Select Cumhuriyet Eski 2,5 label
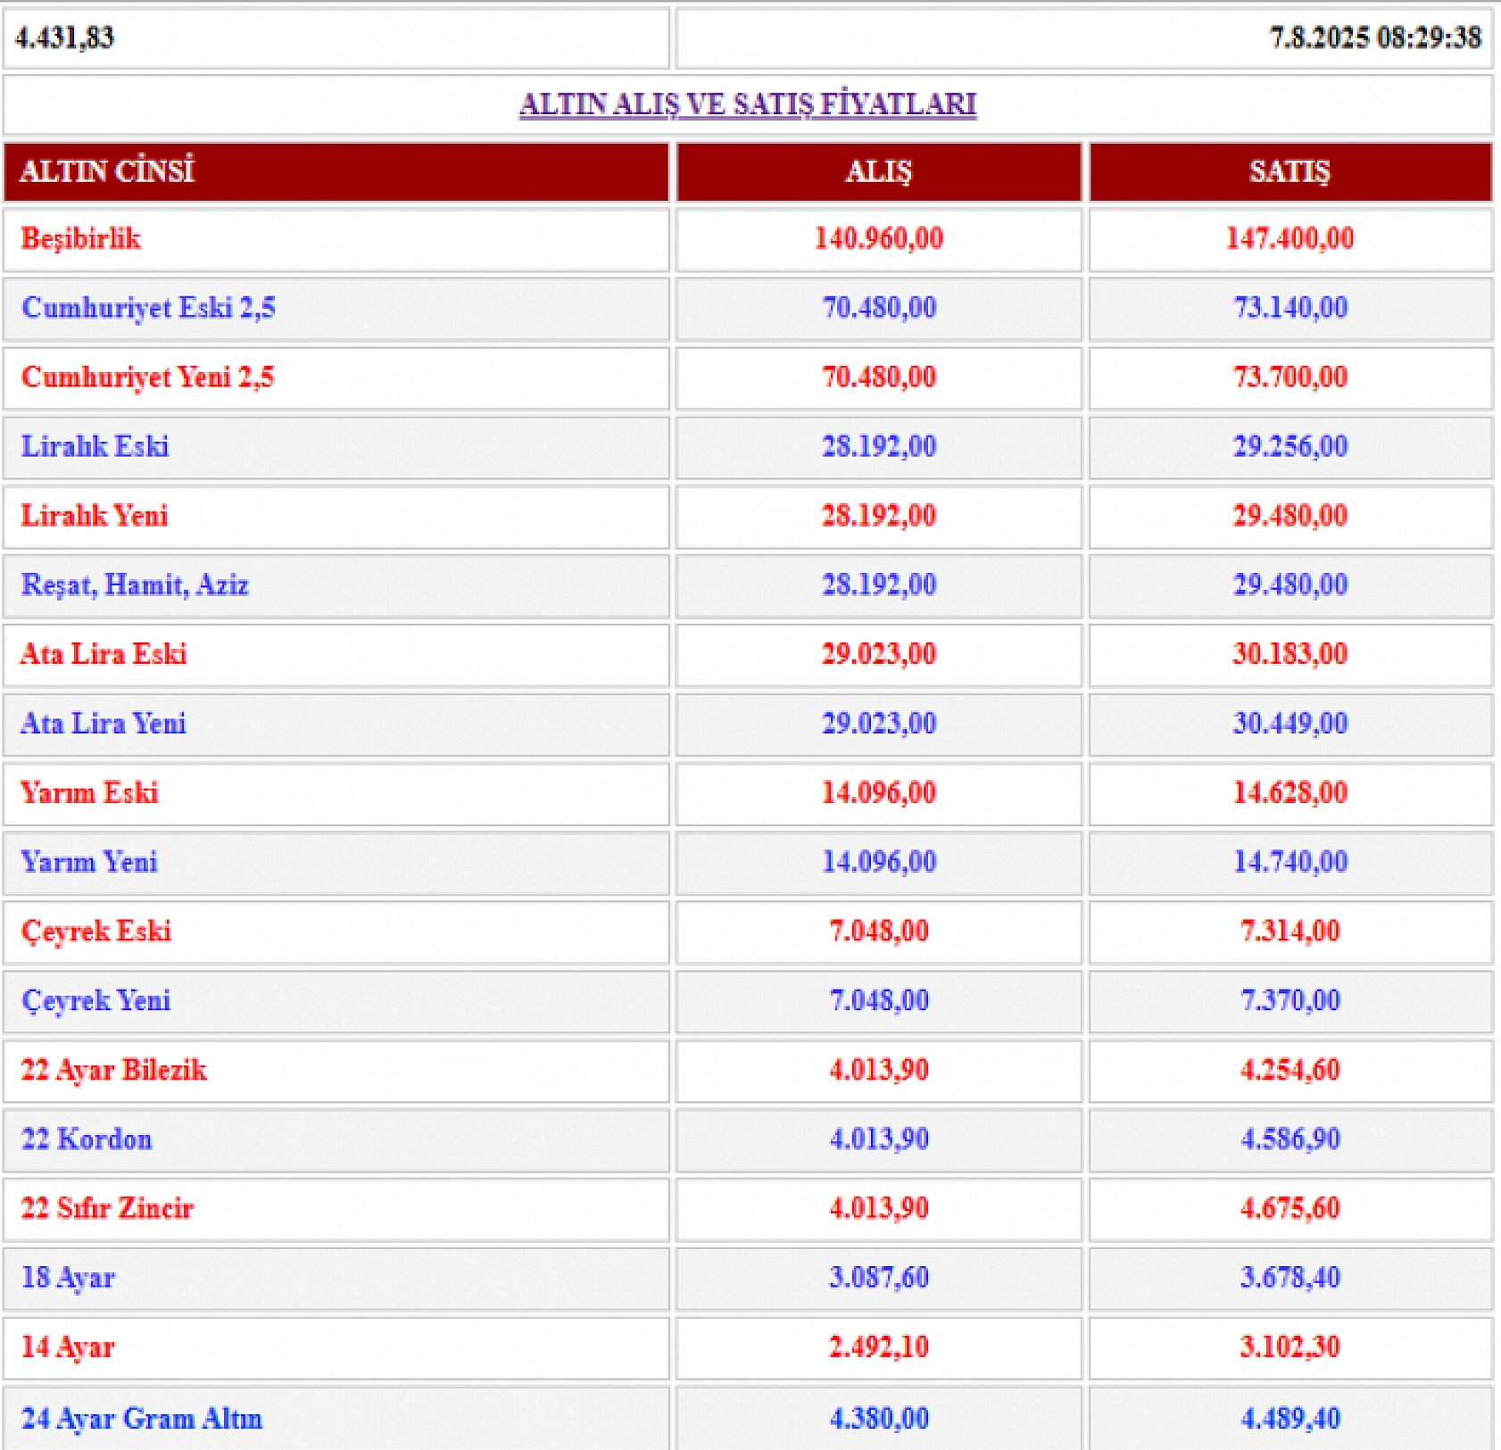 (148, 308)
